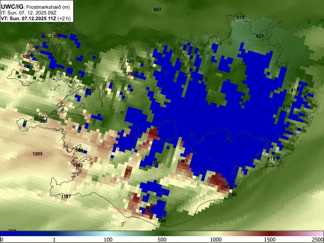Click the freezing level value 333
This screenshot has height=243, width=324.
[x=240, y=18]
